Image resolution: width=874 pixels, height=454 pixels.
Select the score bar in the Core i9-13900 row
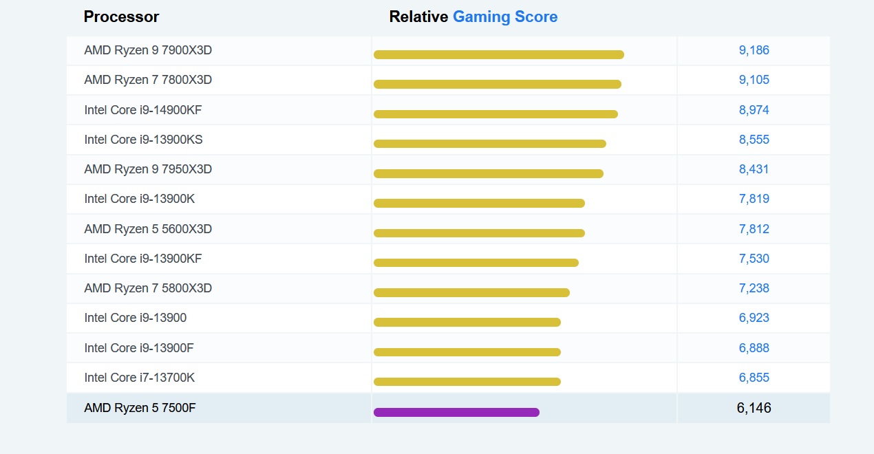coord(467,322)
